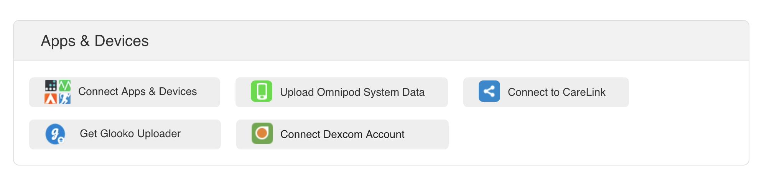764x177 pixels.
Task: Click the four-tile apps grid icon
Action: pyautogui.click(x=58, y=92)
